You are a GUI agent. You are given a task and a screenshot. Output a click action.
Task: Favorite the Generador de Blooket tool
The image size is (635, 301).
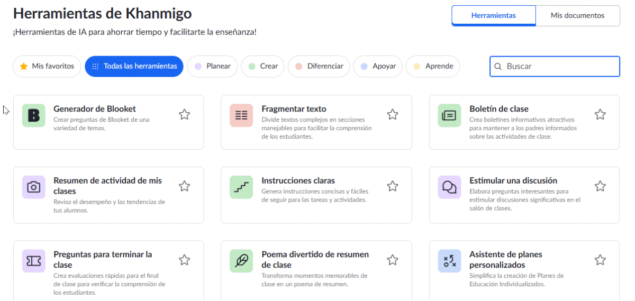coord(184,114)
